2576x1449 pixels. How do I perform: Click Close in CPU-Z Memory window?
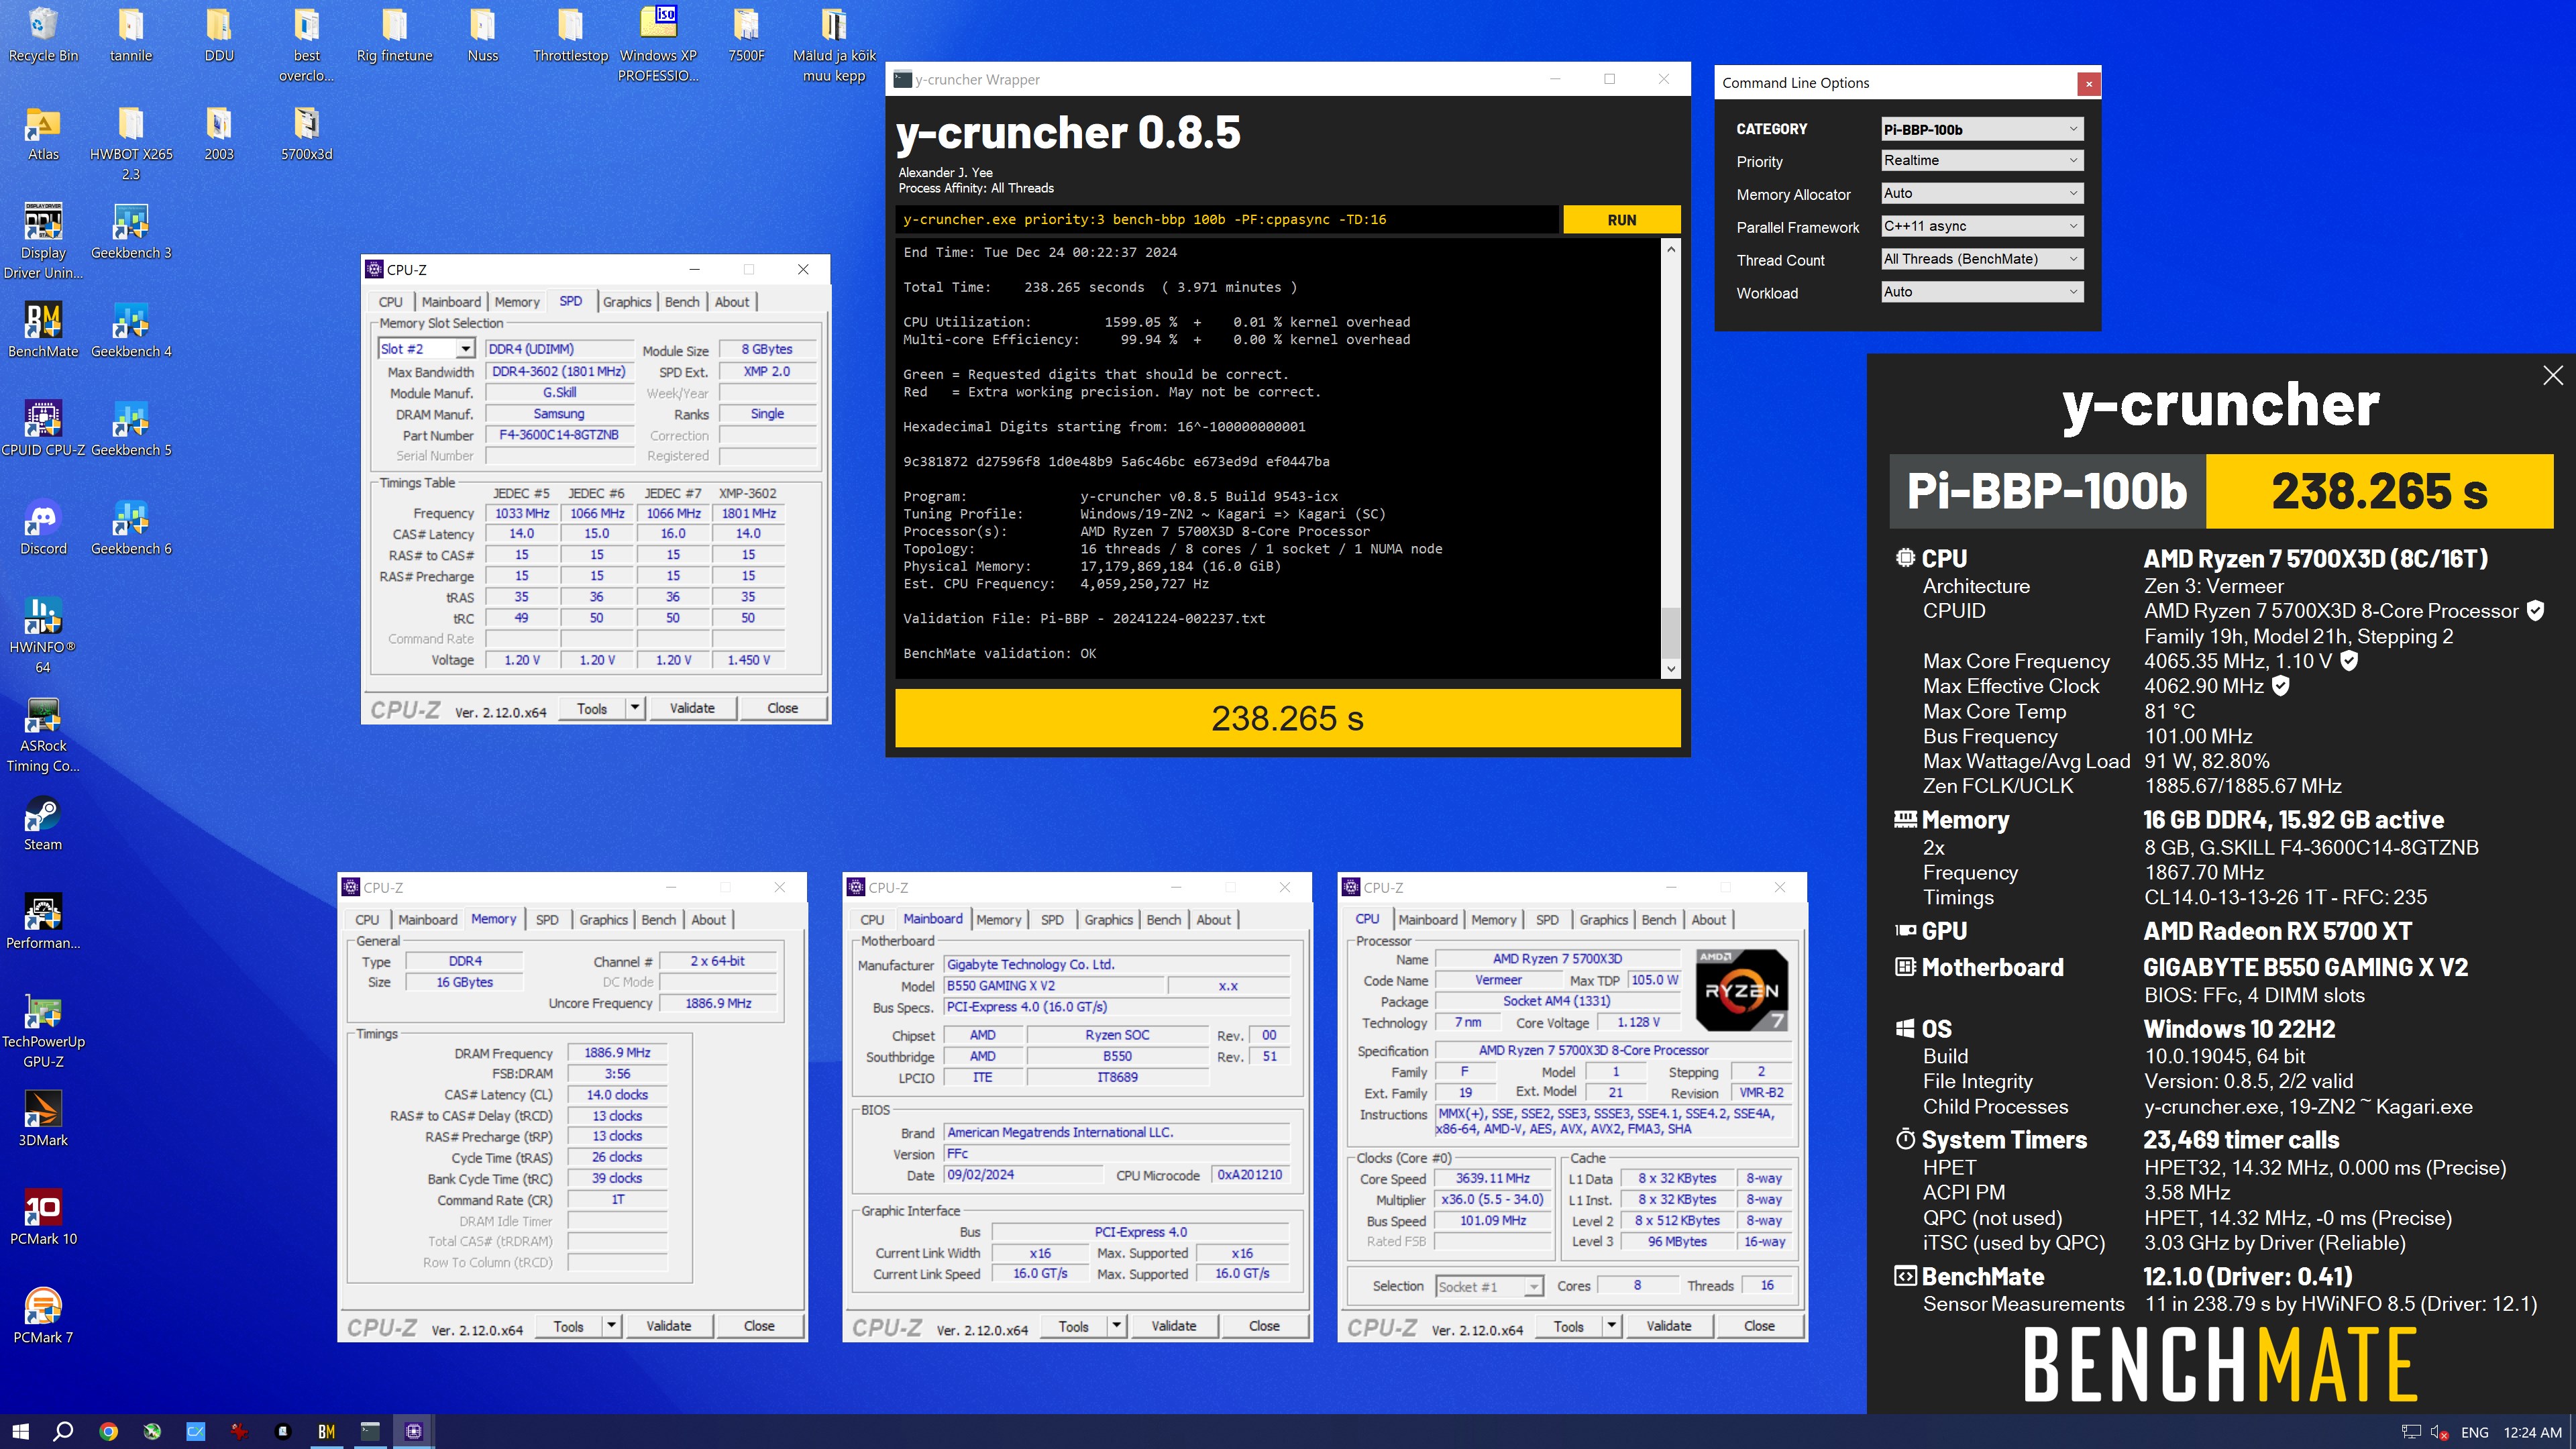tap(759, 1326)
